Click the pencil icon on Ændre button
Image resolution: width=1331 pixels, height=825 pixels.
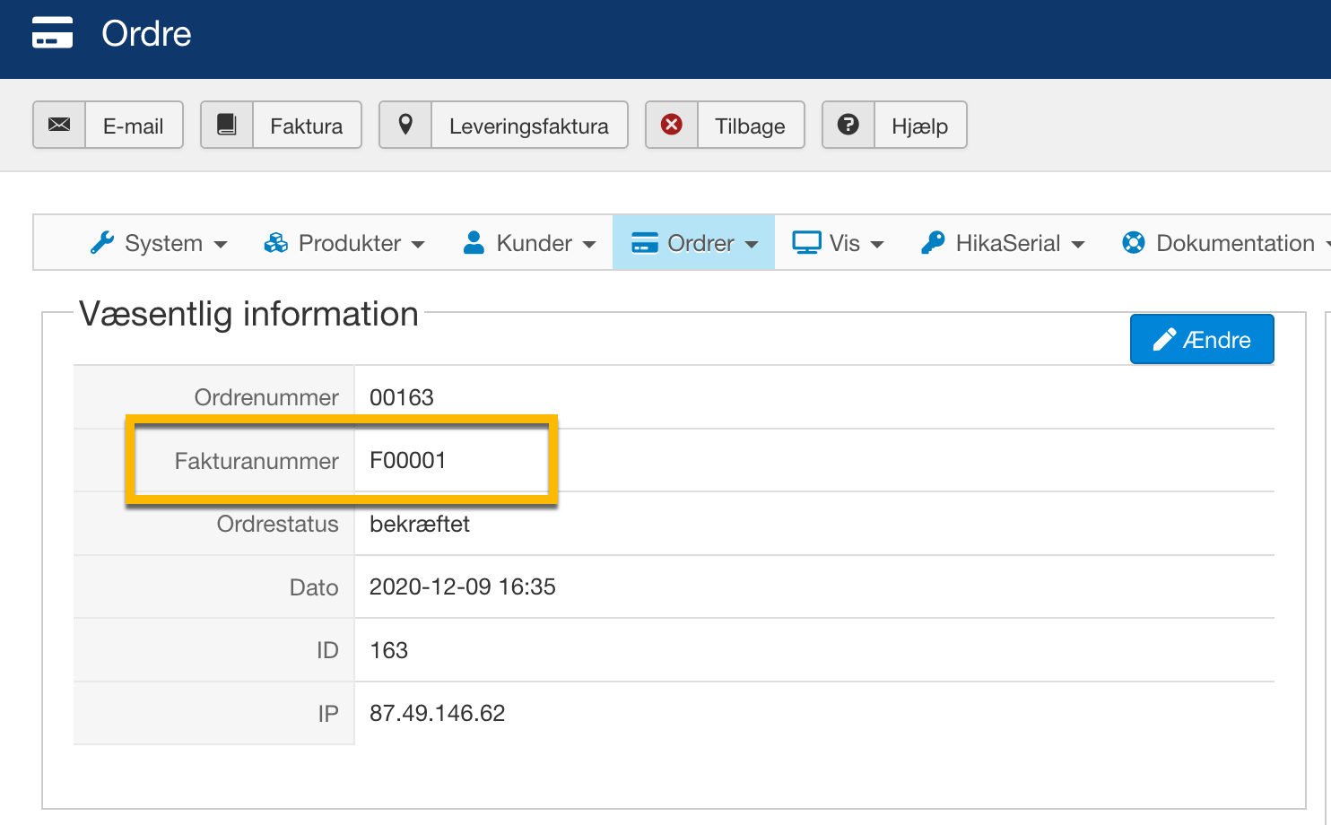point(1164,340)
